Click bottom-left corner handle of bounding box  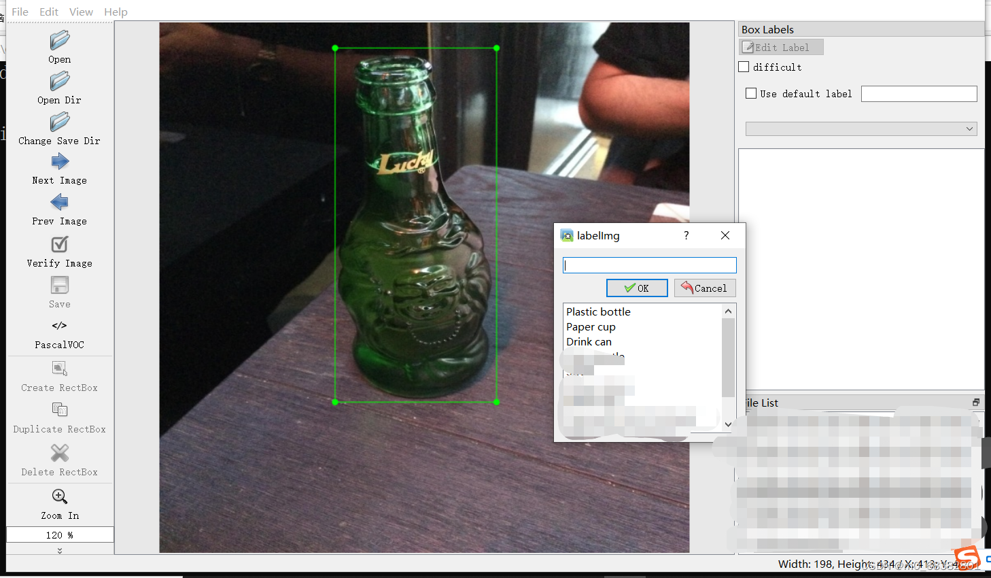(x=335, y=402)
